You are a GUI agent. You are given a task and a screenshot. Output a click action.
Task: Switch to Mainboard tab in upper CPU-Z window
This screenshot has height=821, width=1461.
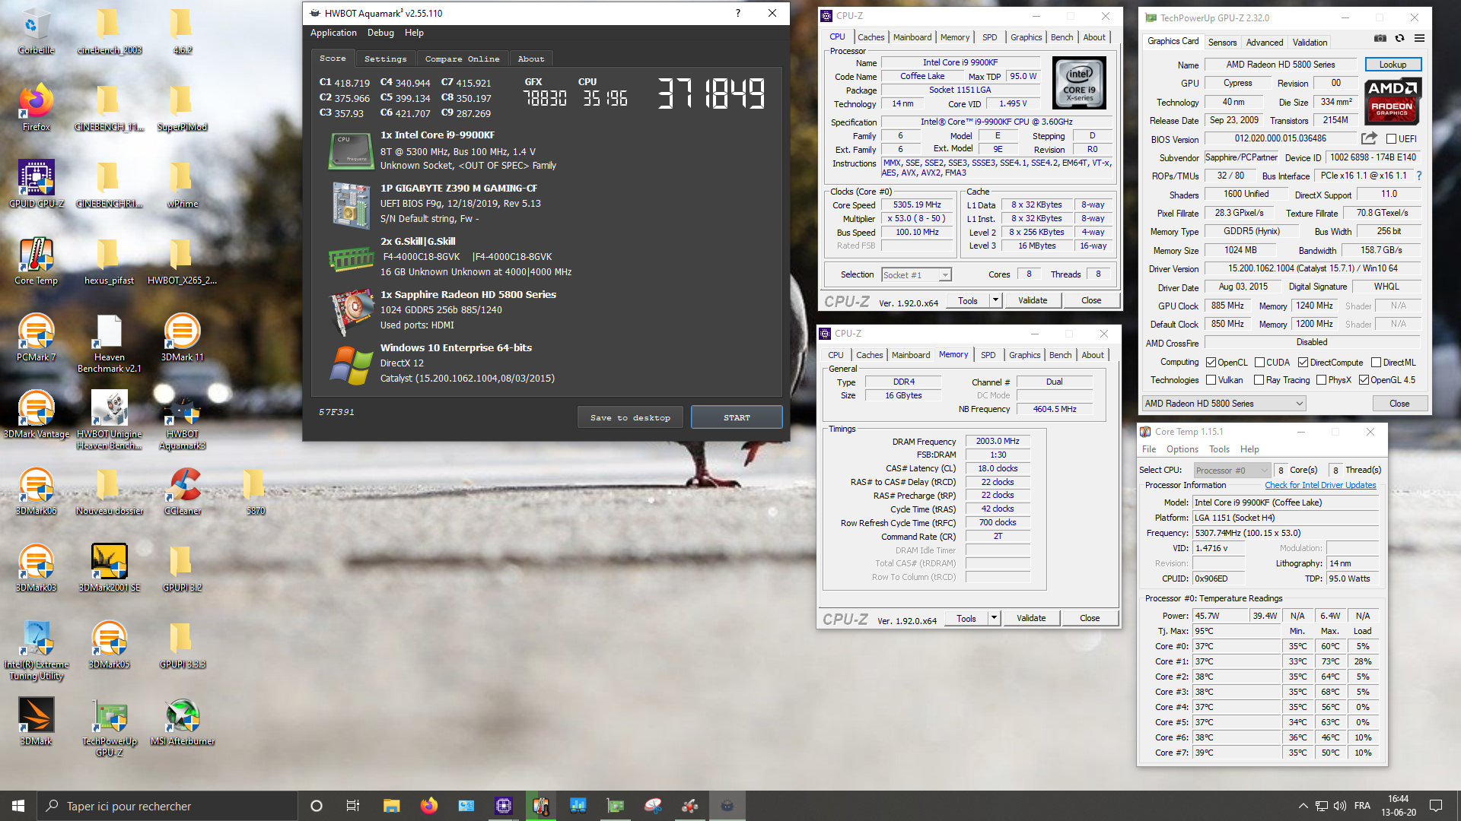912,37
